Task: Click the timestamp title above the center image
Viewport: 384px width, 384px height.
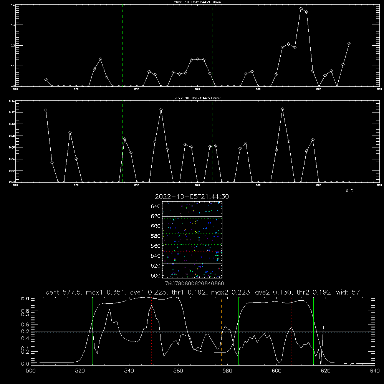Action: pyautogui.click(x=192, y=197)
